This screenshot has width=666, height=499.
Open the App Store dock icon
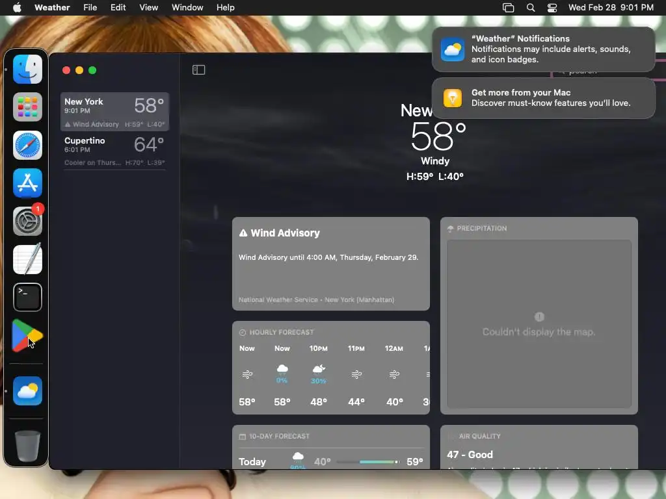(27, 183)
